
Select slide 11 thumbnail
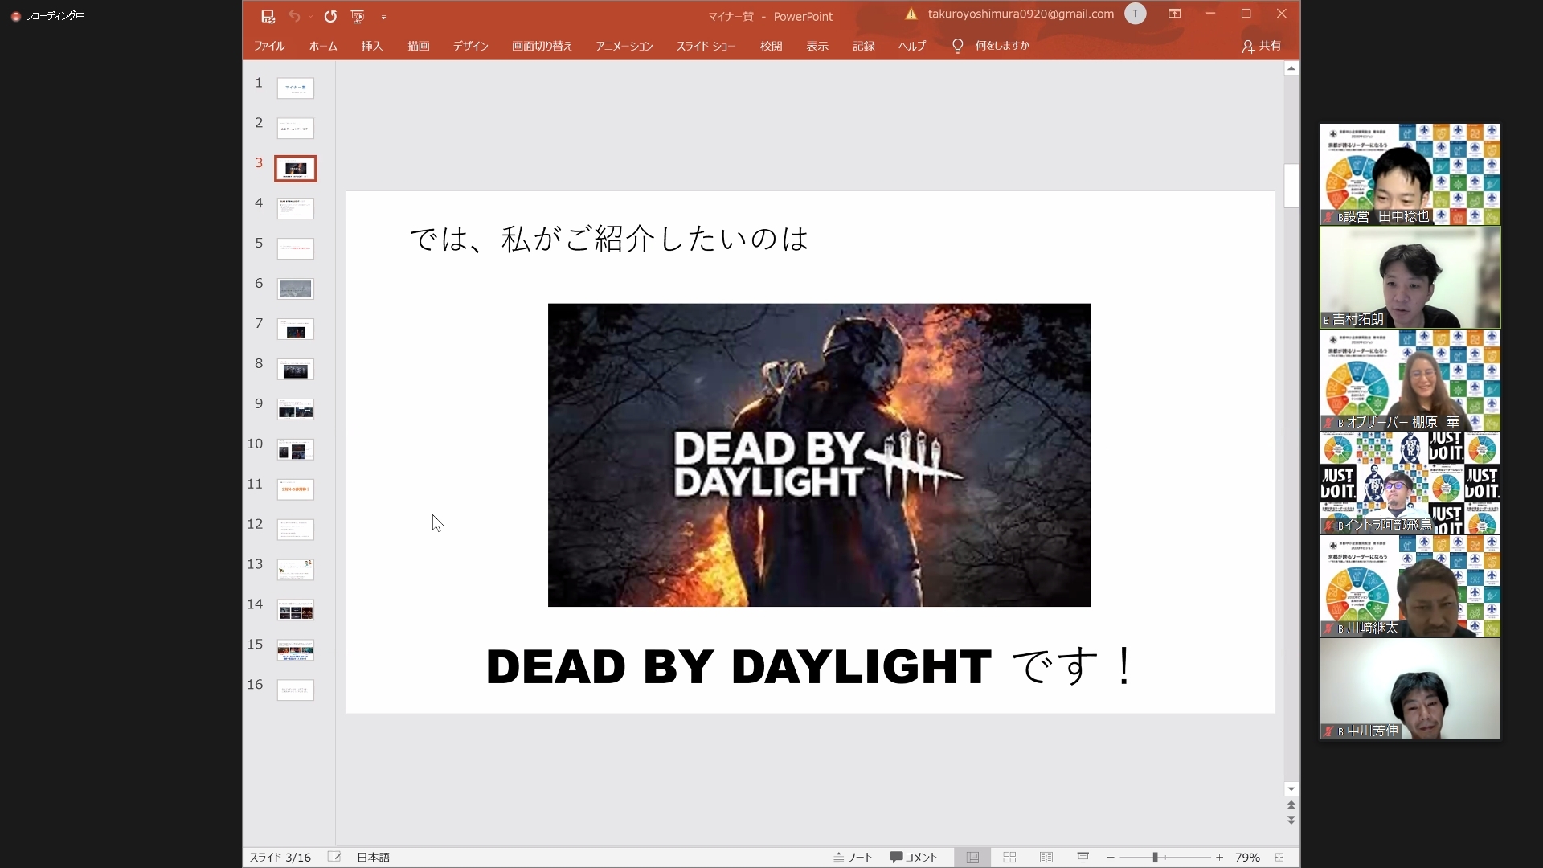point(296,489)
